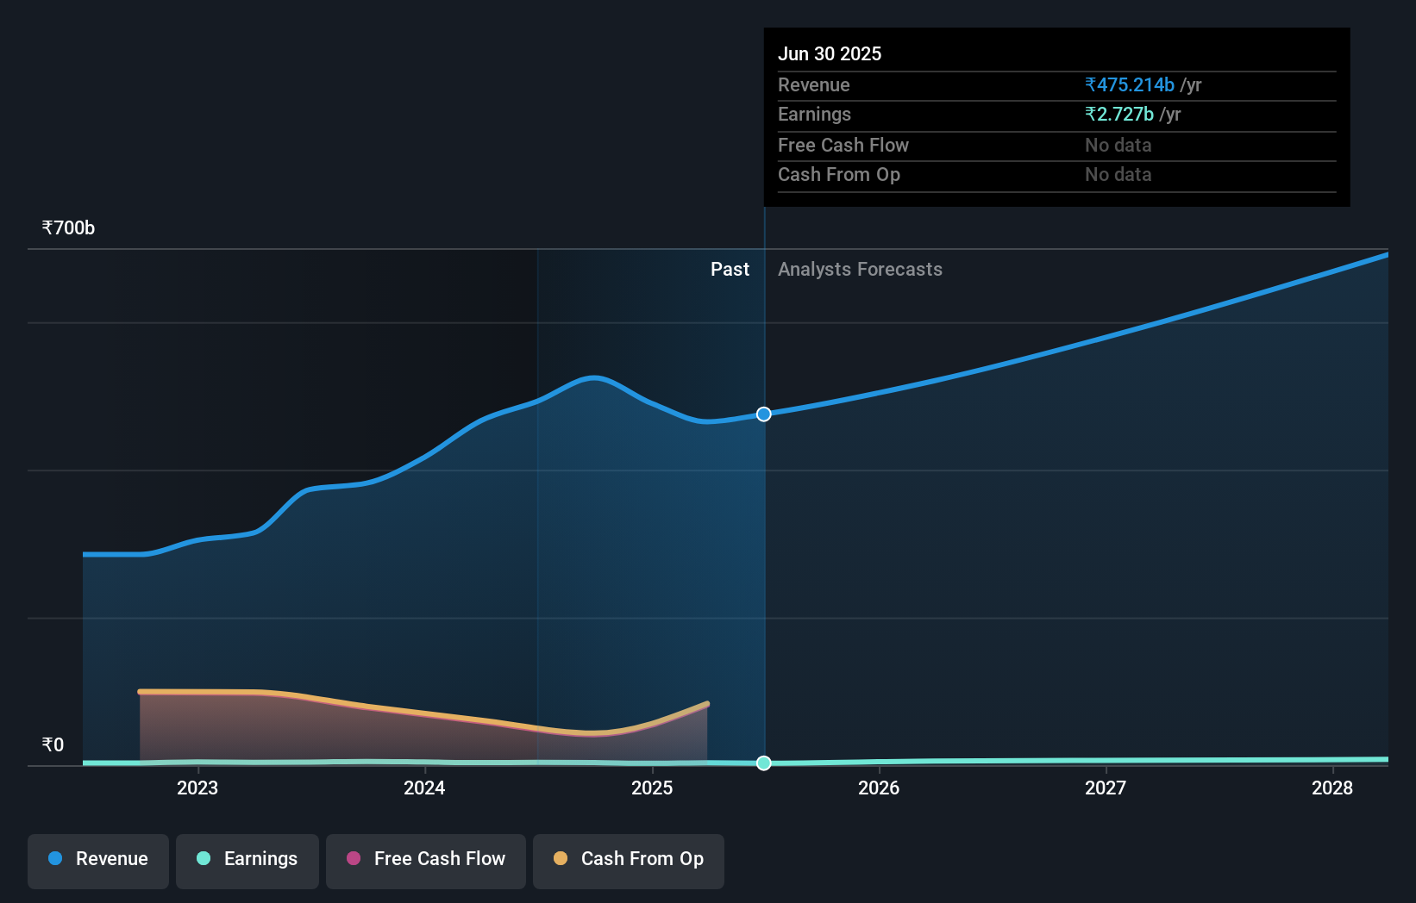This screenshot has width=1416, height=903.
Task: Click the blue Revenue legend dot
Action: [x=53, y=858]
